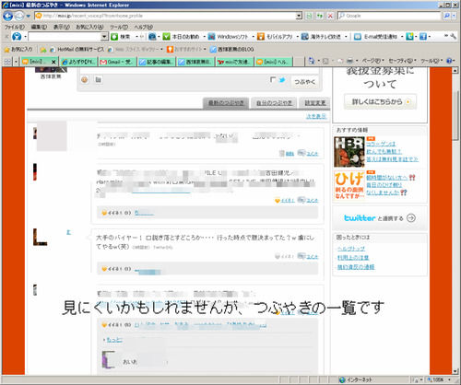Click the IE Forward navigation arrow

19,16
